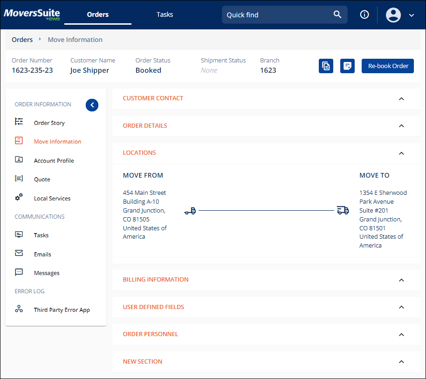Screen dimensions: 426x379
Task: Open the order notes icon
Action: [347, 66]
